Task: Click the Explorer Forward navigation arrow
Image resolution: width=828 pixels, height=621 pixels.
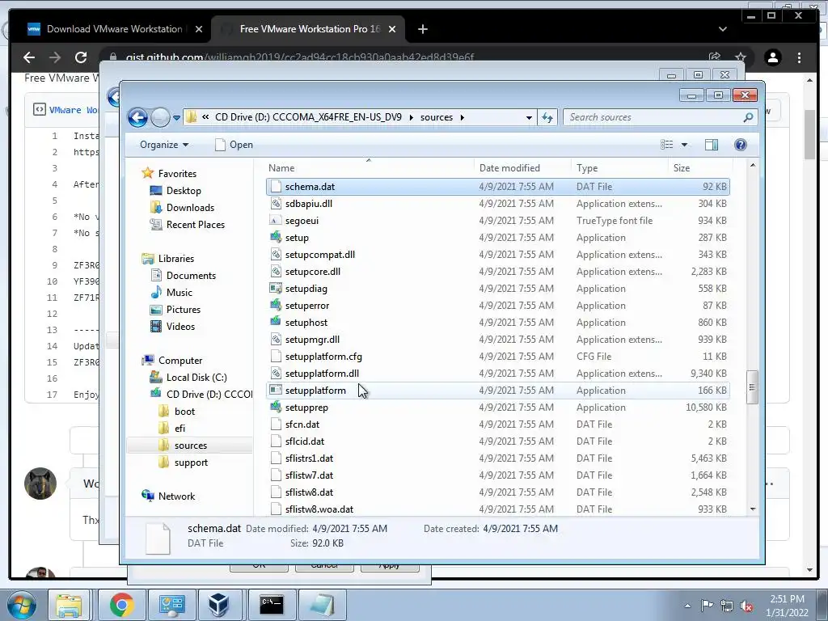Action: tap(160, 117)
